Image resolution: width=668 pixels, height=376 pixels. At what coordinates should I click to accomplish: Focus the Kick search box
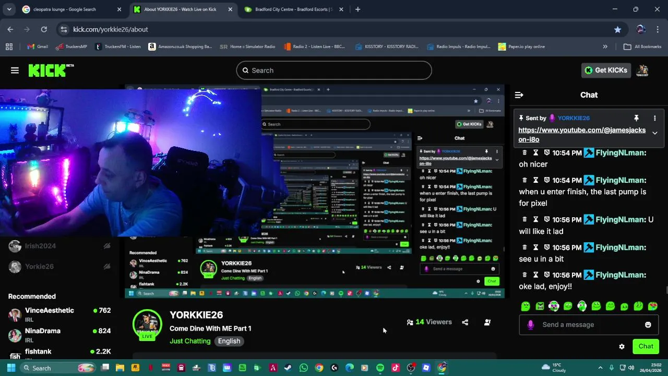point(334,70)
